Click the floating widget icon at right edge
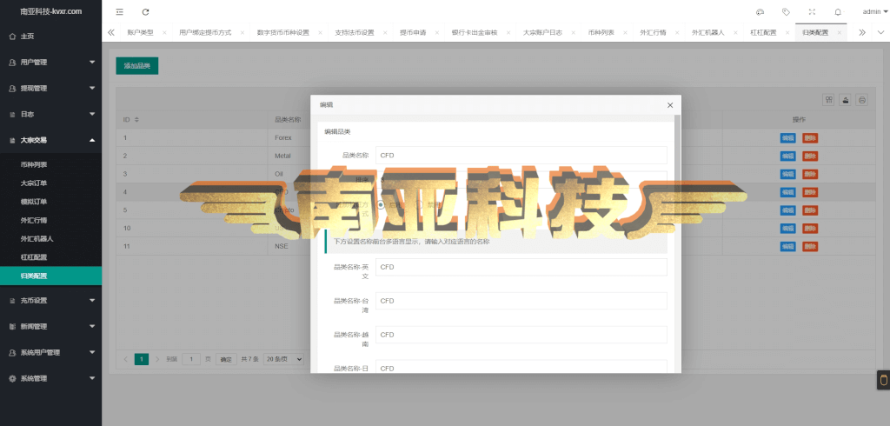890x426 pixels. pos(883,379)
